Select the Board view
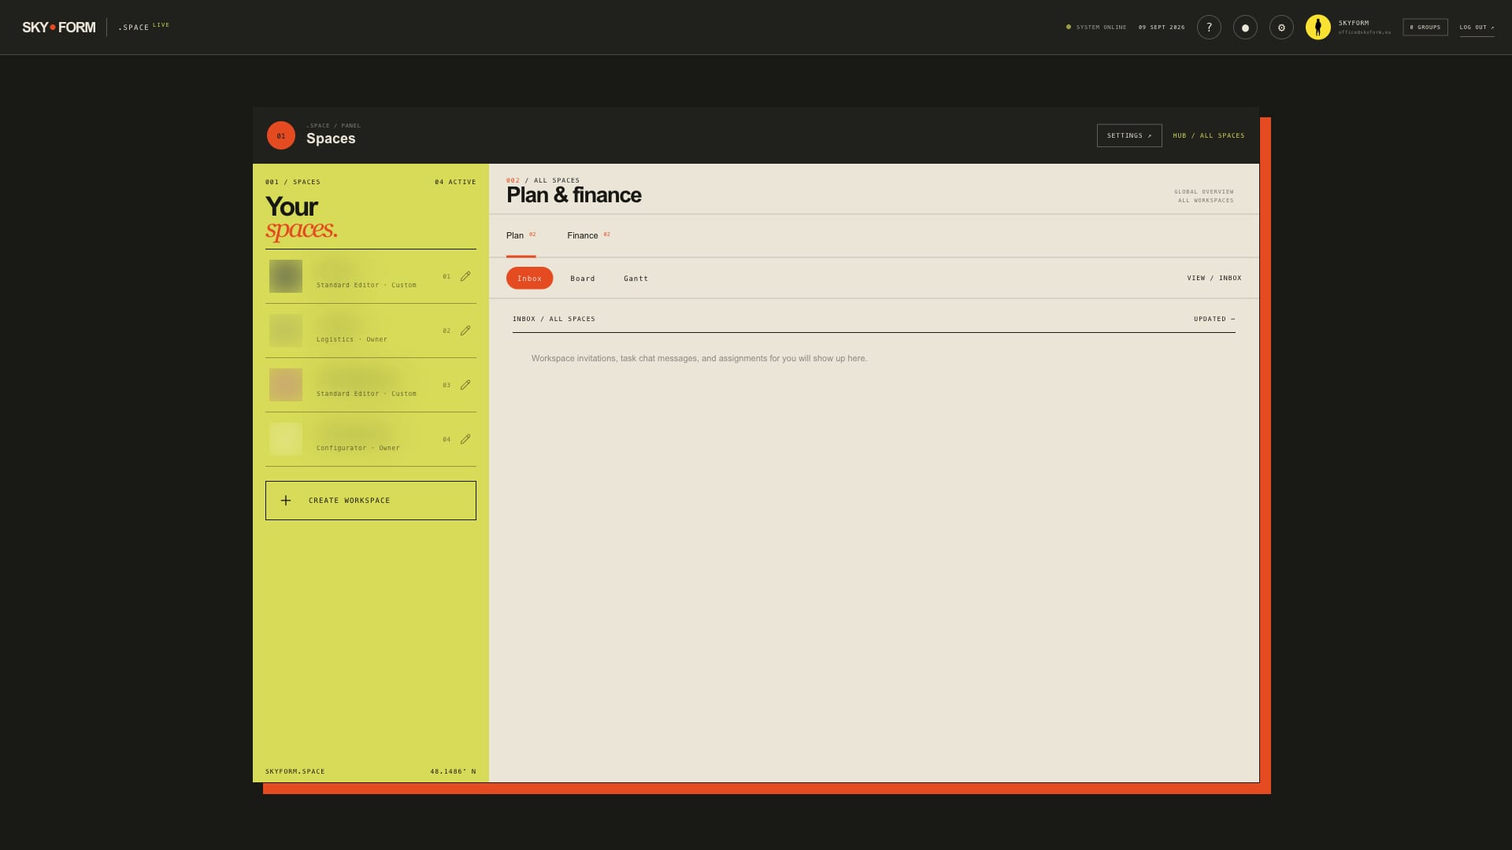Viewport: 1512px width, 850px height. [583, 279]
